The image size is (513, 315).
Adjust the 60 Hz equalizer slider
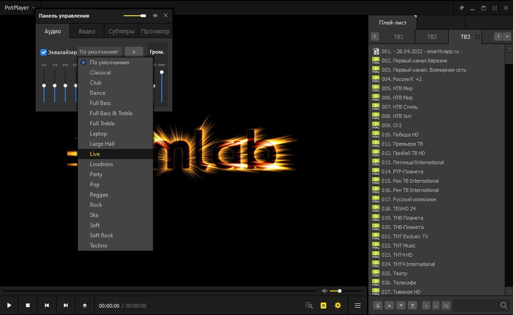tap(44, 86)
